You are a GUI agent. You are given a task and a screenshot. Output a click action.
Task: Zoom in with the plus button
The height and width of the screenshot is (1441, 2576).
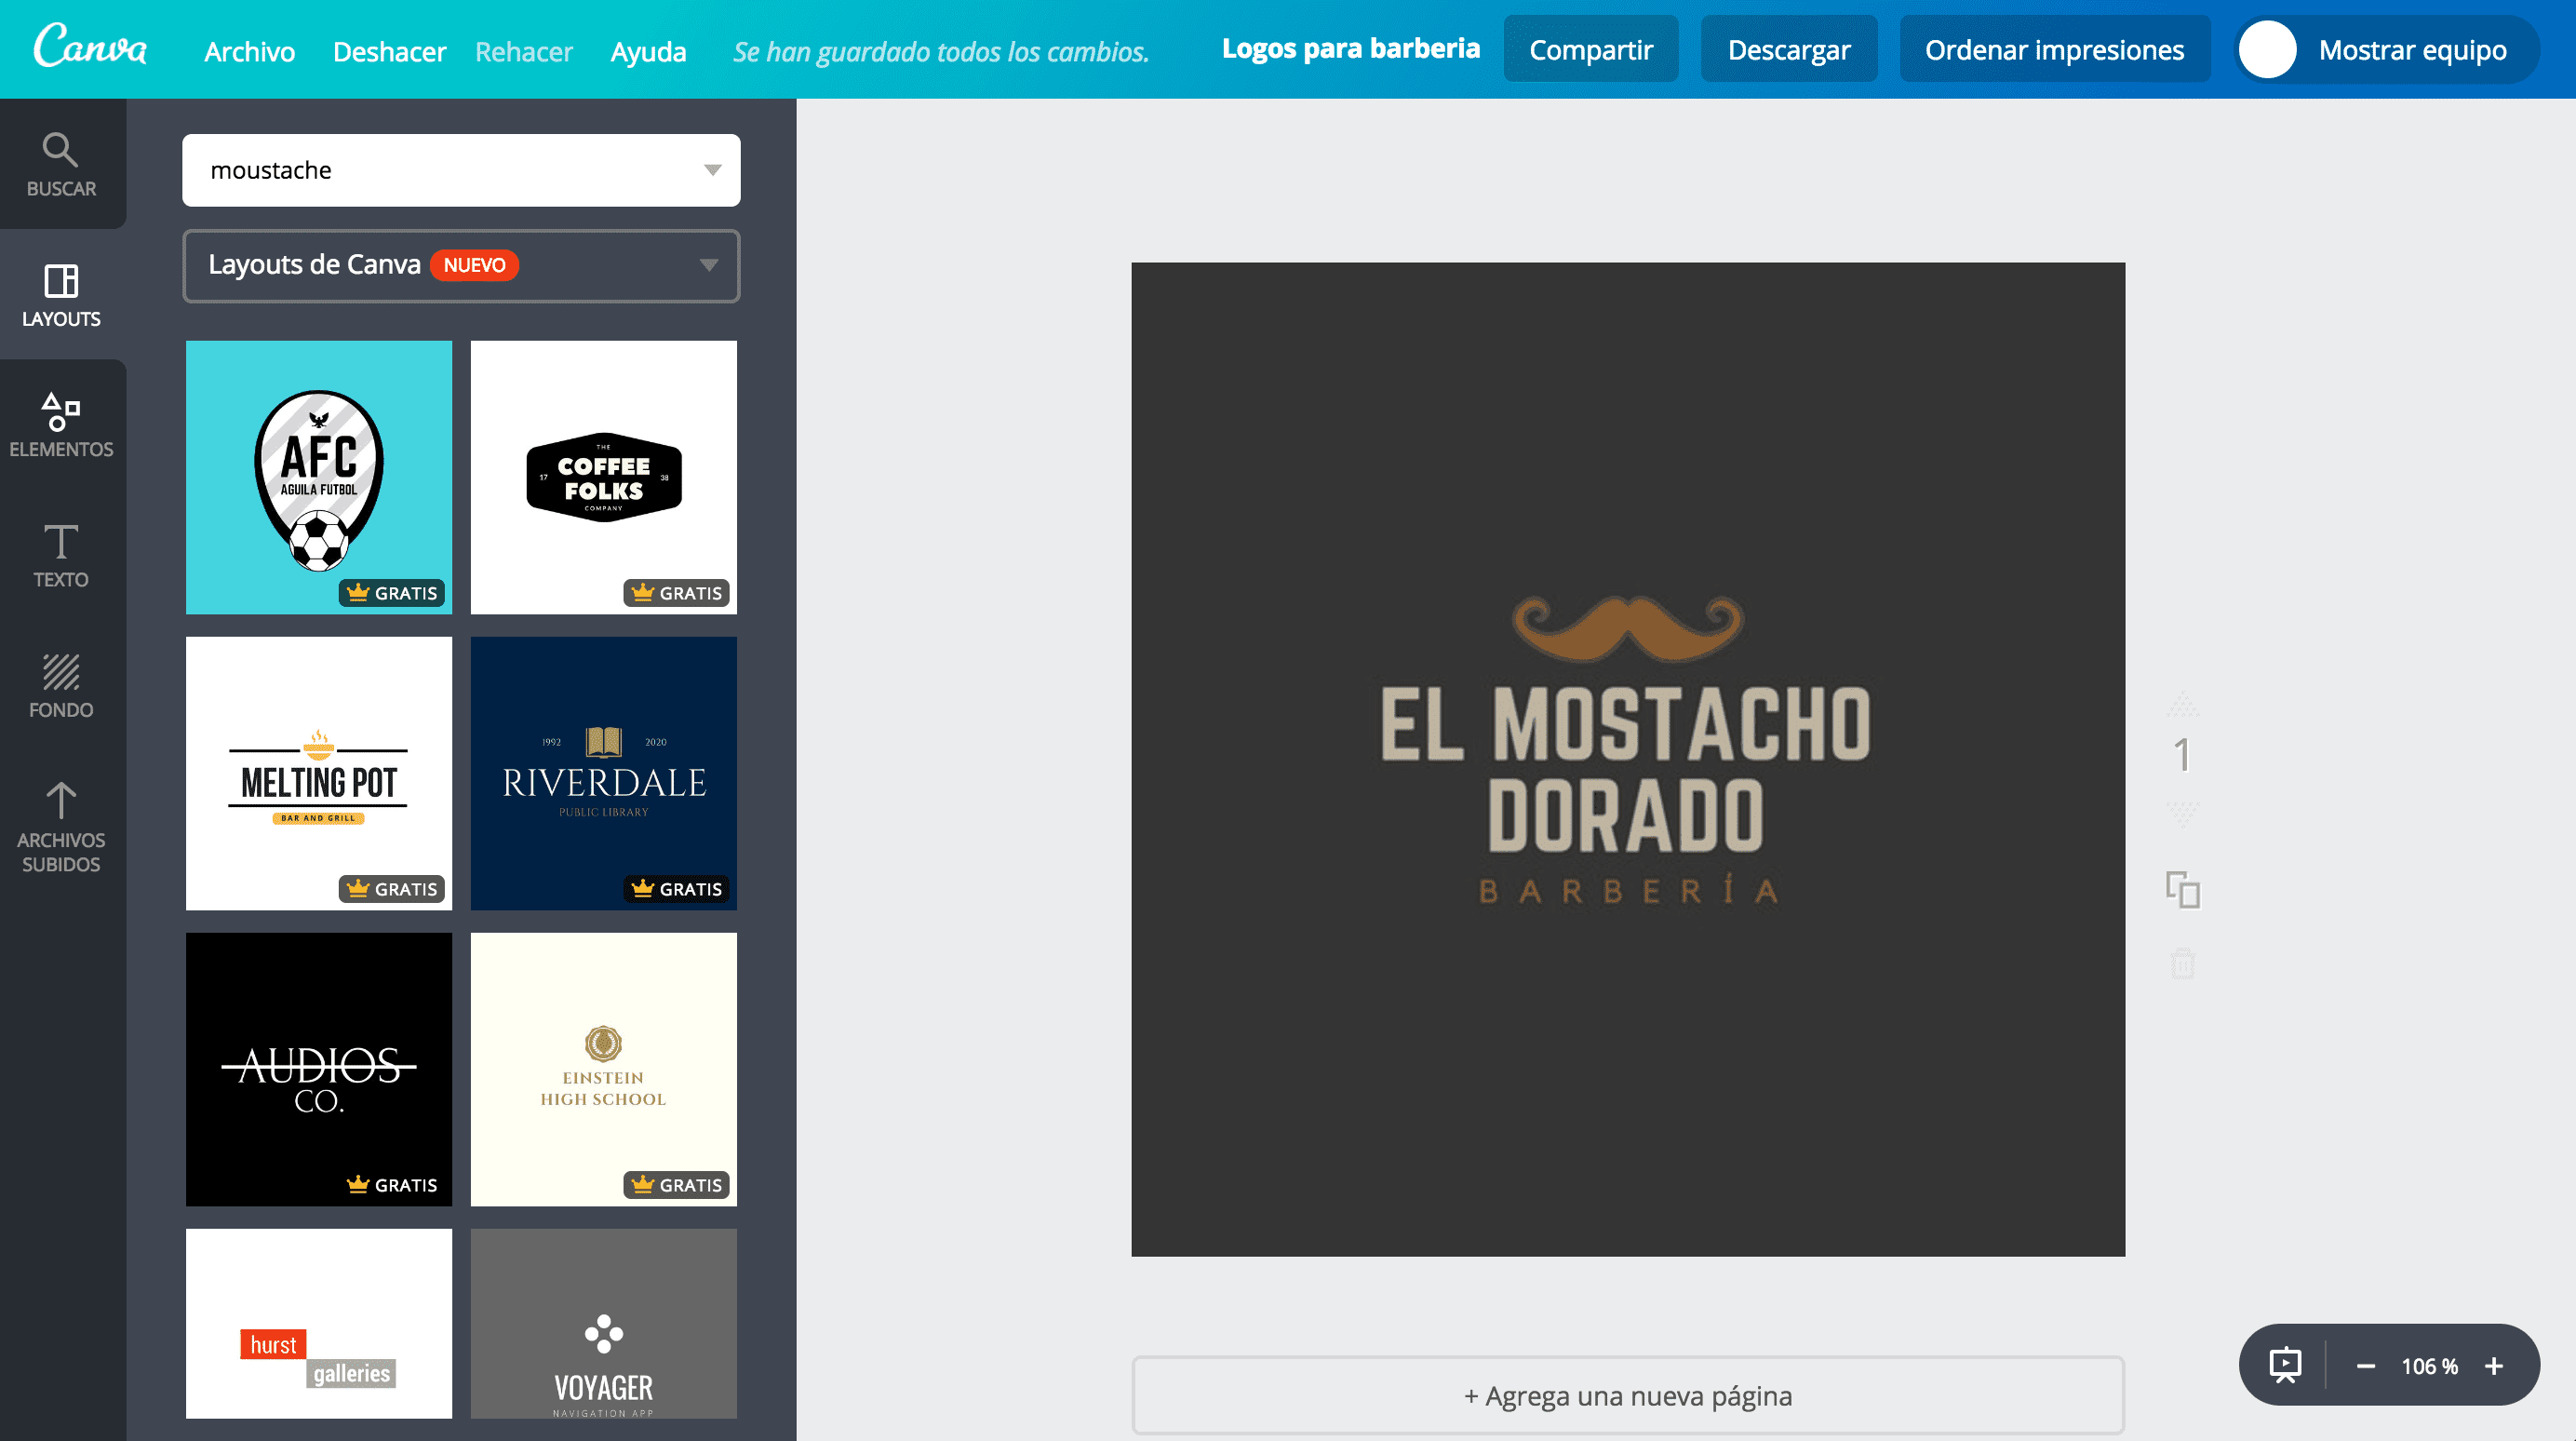pos(2494,1366)
